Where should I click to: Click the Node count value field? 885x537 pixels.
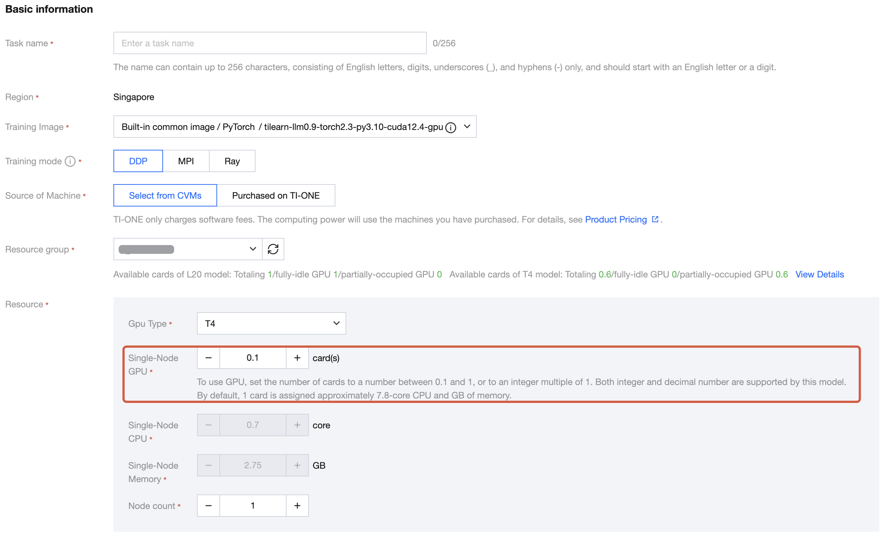(253, 506)
